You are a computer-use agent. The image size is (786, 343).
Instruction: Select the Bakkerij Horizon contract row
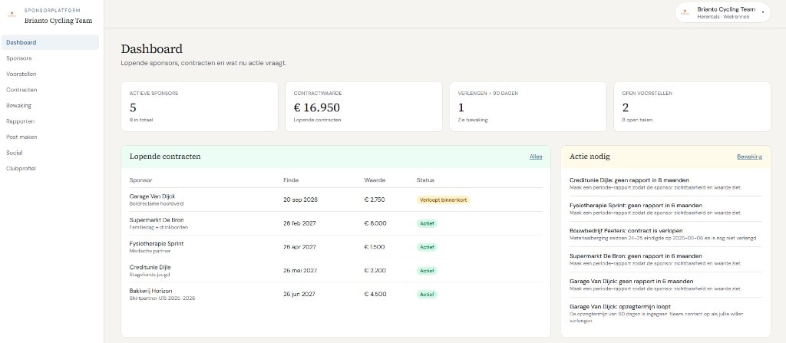336,295
